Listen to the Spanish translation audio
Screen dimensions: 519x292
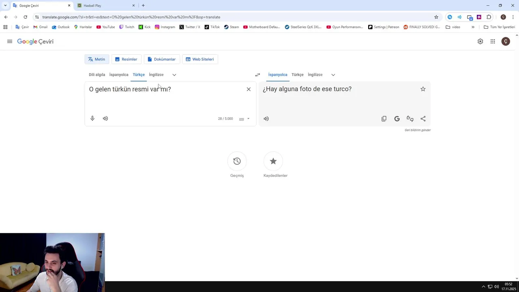point(266,119)
